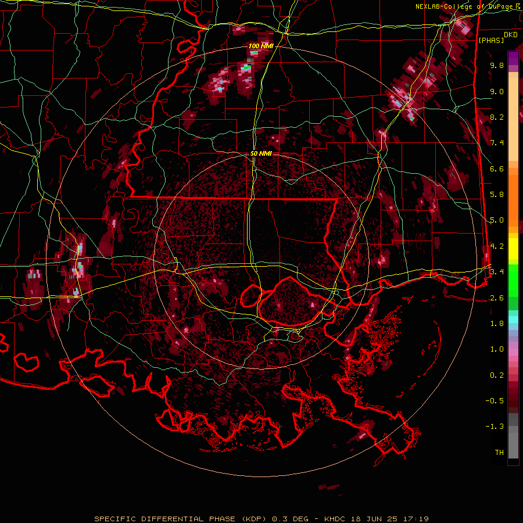523x523 pixels.
Task: Select the "TH" label on the color scale
Action: click(499, 453)
